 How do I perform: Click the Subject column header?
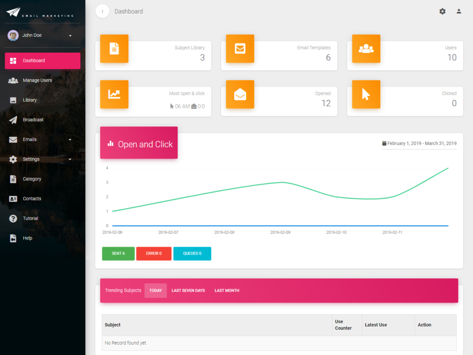217,325
